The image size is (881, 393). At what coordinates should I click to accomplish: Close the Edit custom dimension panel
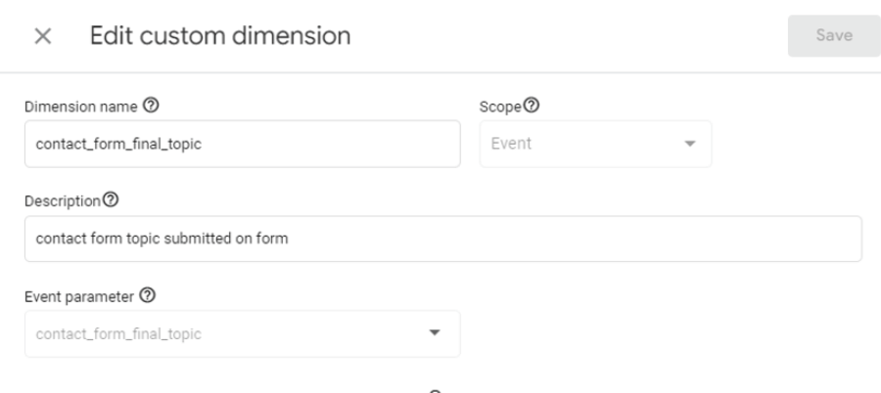click(x=42, y=37)
